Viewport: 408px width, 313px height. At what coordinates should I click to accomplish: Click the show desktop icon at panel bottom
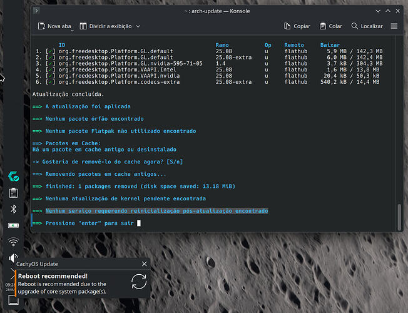pos(13,300)
